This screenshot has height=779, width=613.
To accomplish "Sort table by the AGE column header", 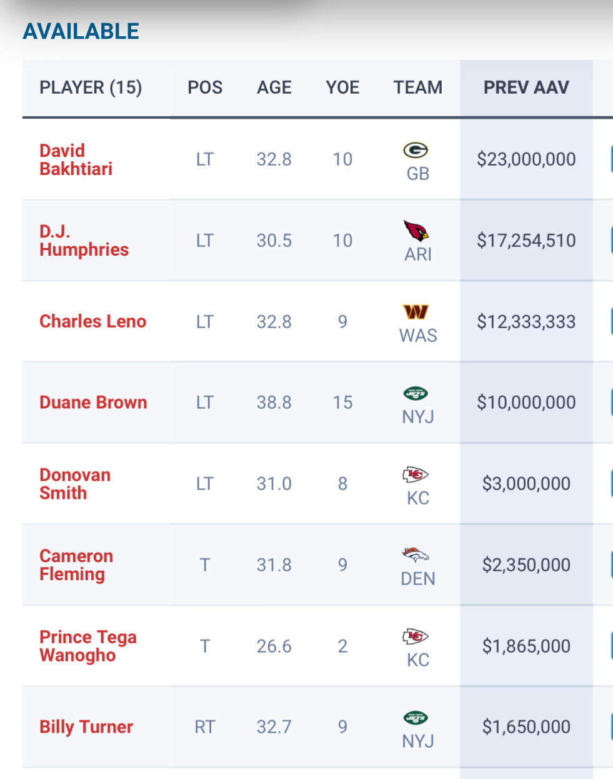I will 274,88.
